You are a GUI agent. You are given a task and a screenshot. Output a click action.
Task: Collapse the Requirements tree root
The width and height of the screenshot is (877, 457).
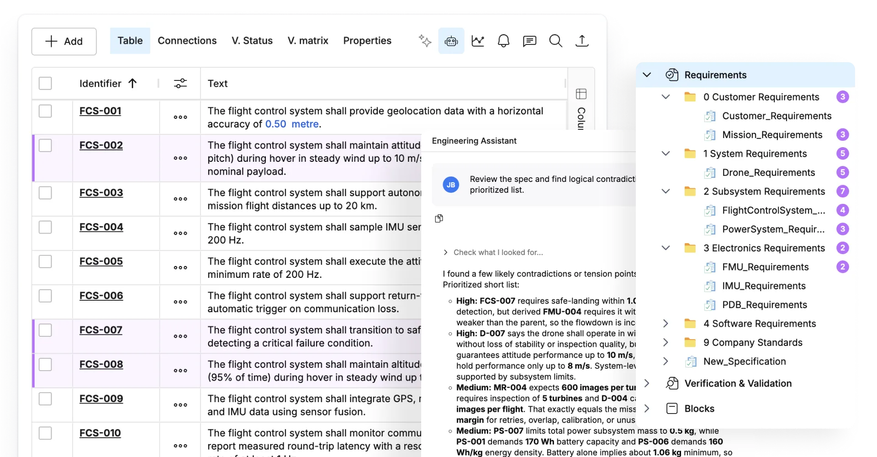click(x=647, y=74)
